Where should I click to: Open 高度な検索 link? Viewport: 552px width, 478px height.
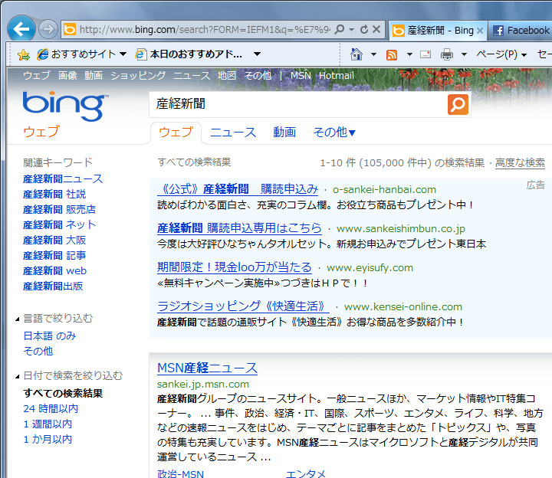coord(520,162)
